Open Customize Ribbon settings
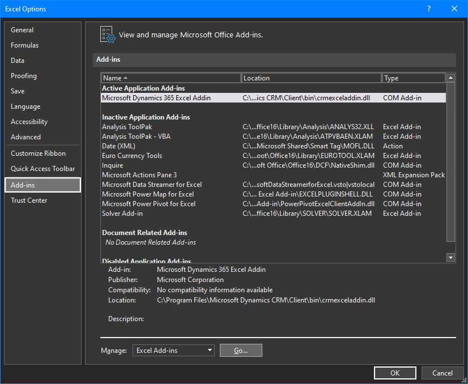Screen dimensions: 468x384 [42, 153]
